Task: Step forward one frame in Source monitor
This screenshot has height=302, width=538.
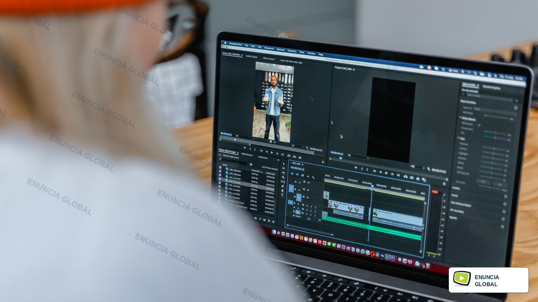Action: [277, 153]
